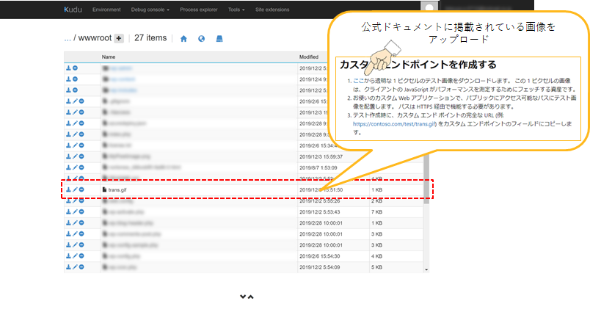
Task: Download the 1 KB file modified 2019/2/28 10:00:01
Action: [x=68, y=223]
